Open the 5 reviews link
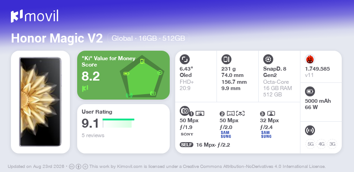Viewport: 354px width, 172px height. pyautogui.click(x=93, y=135)
